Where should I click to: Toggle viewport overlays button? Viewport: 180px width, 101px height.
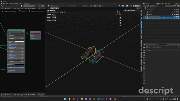127,6
